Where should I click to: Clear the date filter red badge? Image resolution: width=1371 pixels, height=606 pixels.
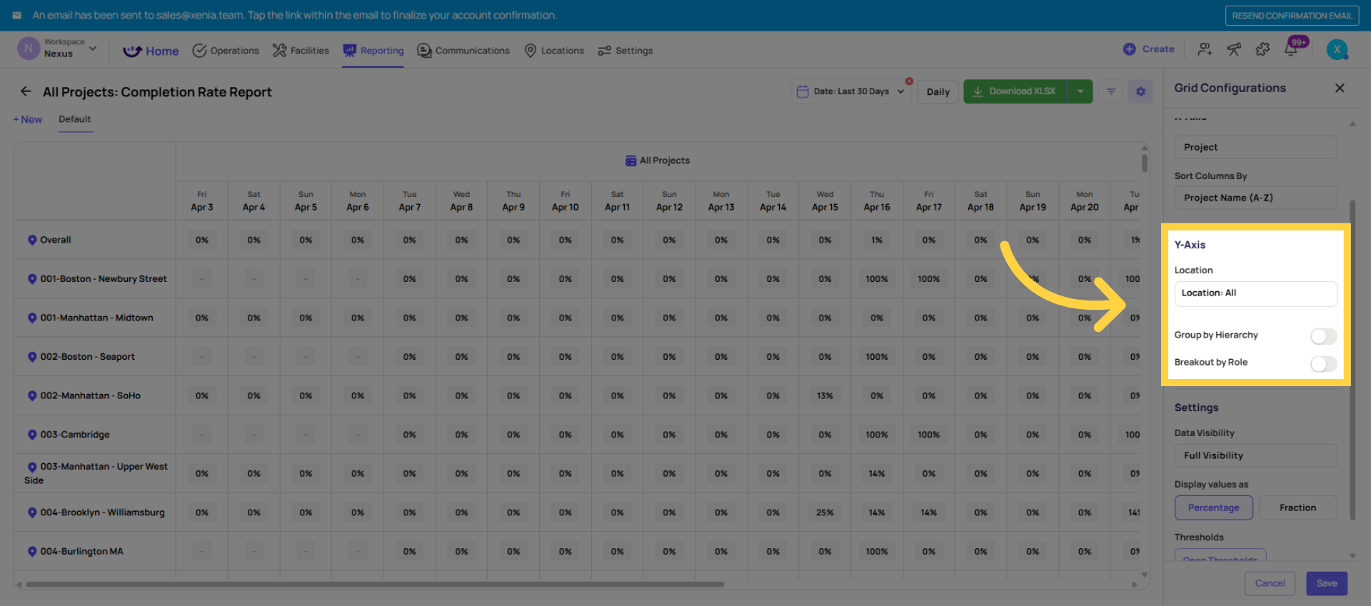pyautogui.click(x=909, y=81)
